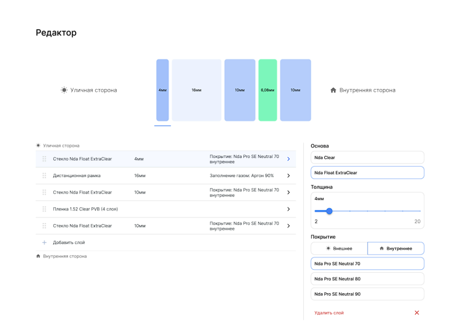
Task: Click Удалить слой link
Action: (329, 312)
